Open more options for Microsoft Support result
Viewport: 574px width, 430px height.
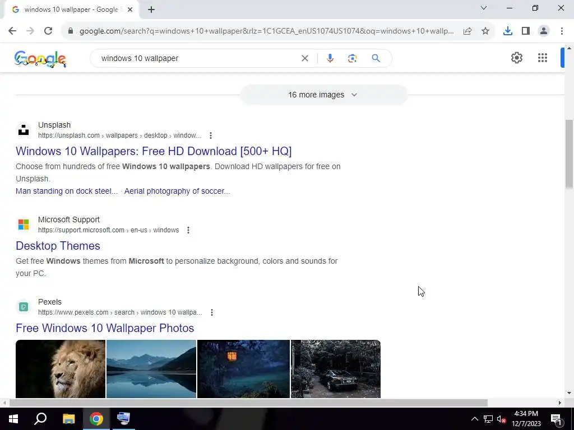click(188, 230)
